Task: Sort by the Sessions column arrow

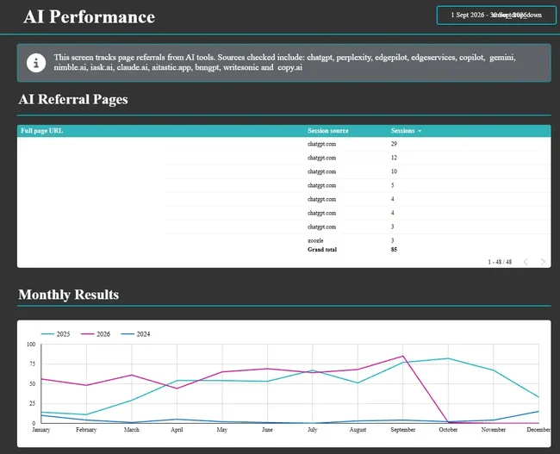Action: click(x=420, y=131)
